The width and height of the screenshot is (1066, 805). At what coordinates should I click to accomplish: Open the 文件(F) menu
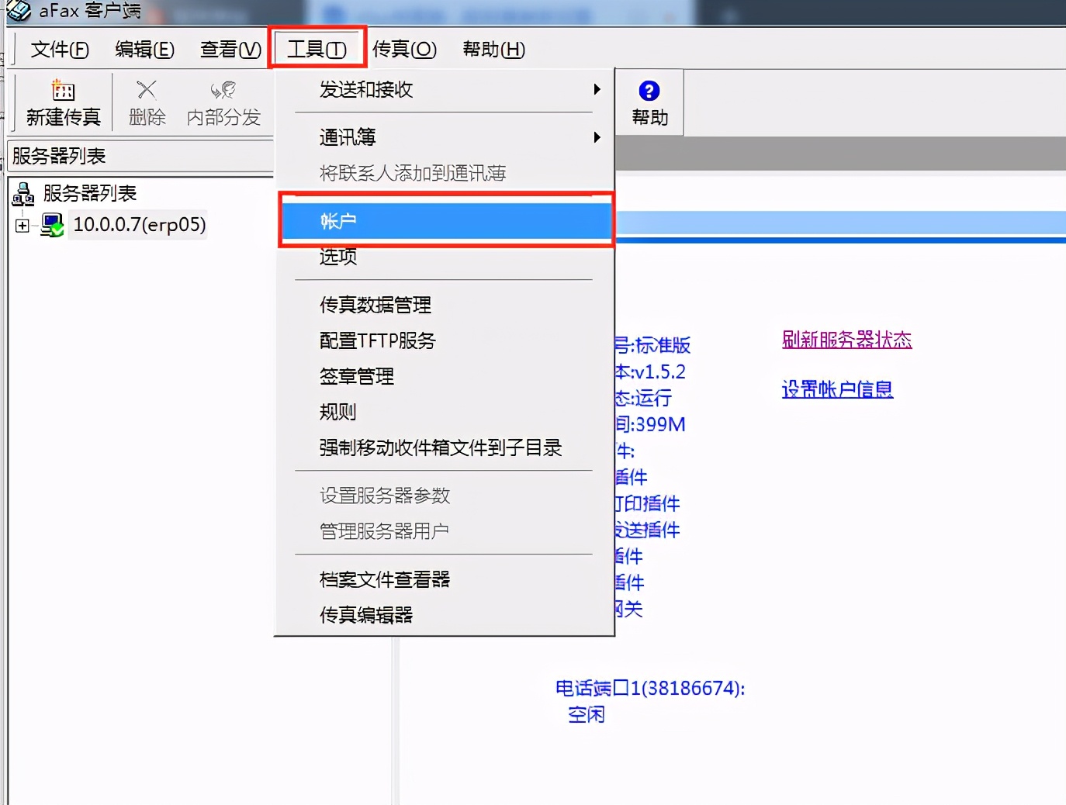point(60,50)
